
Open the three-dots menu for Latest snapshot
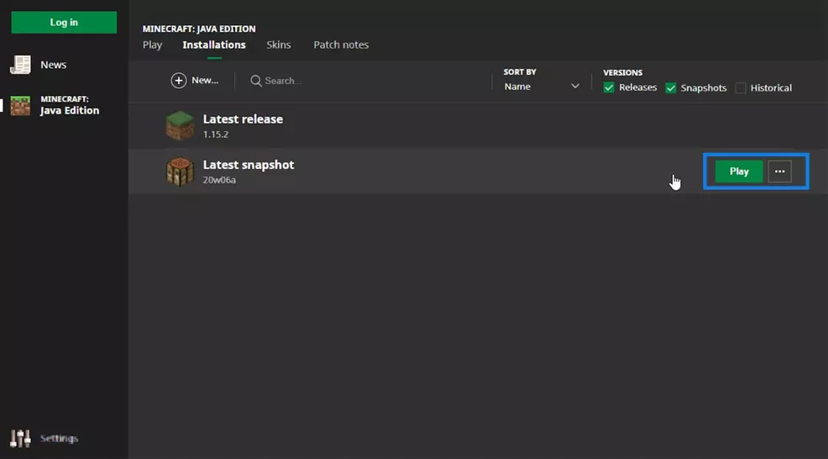(780, 171)
